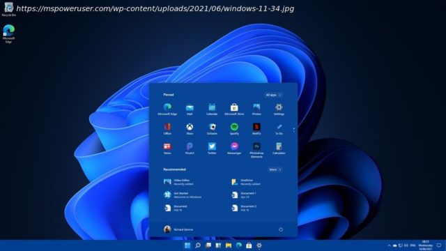Screen dimensions: 446x251
Task: Click the power button in Start menu
Action: pos(281,229)
